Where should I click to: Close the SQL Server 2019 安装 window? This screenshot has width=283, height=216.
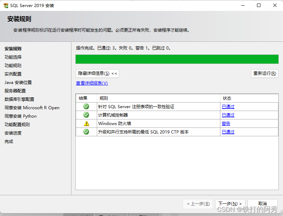[275, 5]
